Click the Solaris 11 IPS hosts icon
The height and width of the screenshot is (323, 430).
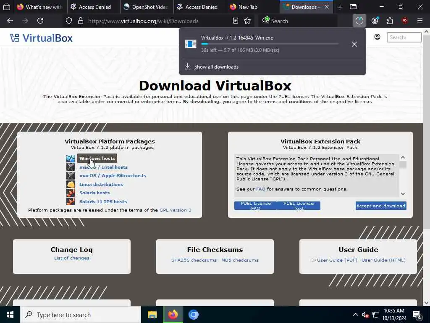tap(71, 201)
